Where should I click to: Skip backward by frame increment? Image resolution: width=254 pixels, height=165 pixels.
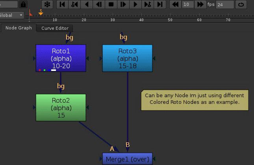(x=176, y=5)
